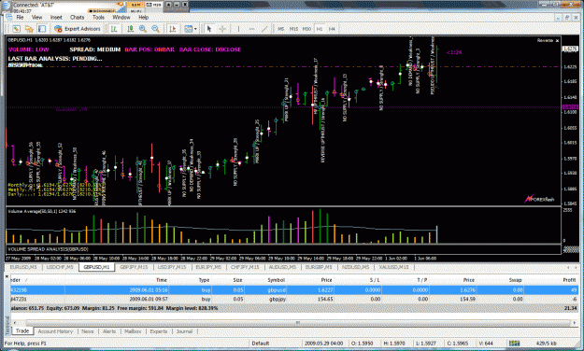Switch to USDJPY,M15 chart tab
This screenshot has width=584, height=351.
click(172, 267)
